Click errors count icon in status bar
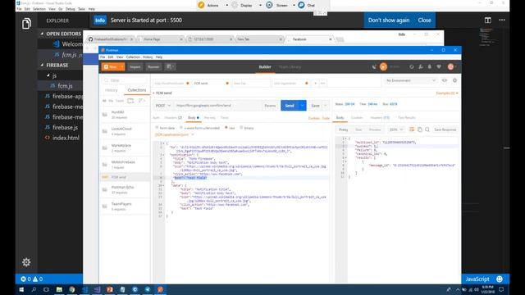525x295 pixels. [23, 279]
